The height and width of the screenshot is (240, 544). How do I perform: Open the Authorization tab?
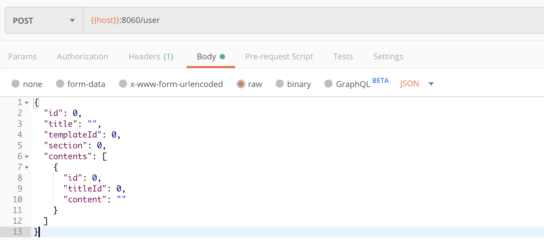pos(82,57)
